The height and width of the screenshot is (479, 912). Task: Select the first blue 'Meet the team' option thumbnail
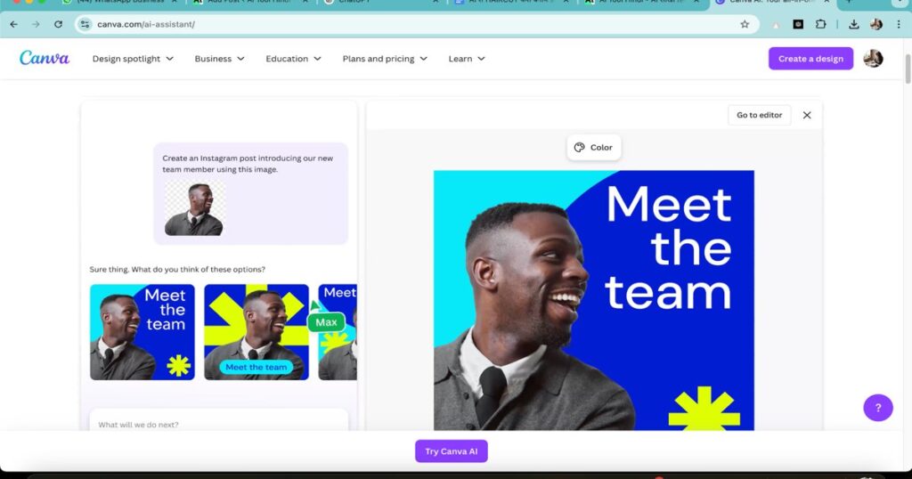click(142, 332)
